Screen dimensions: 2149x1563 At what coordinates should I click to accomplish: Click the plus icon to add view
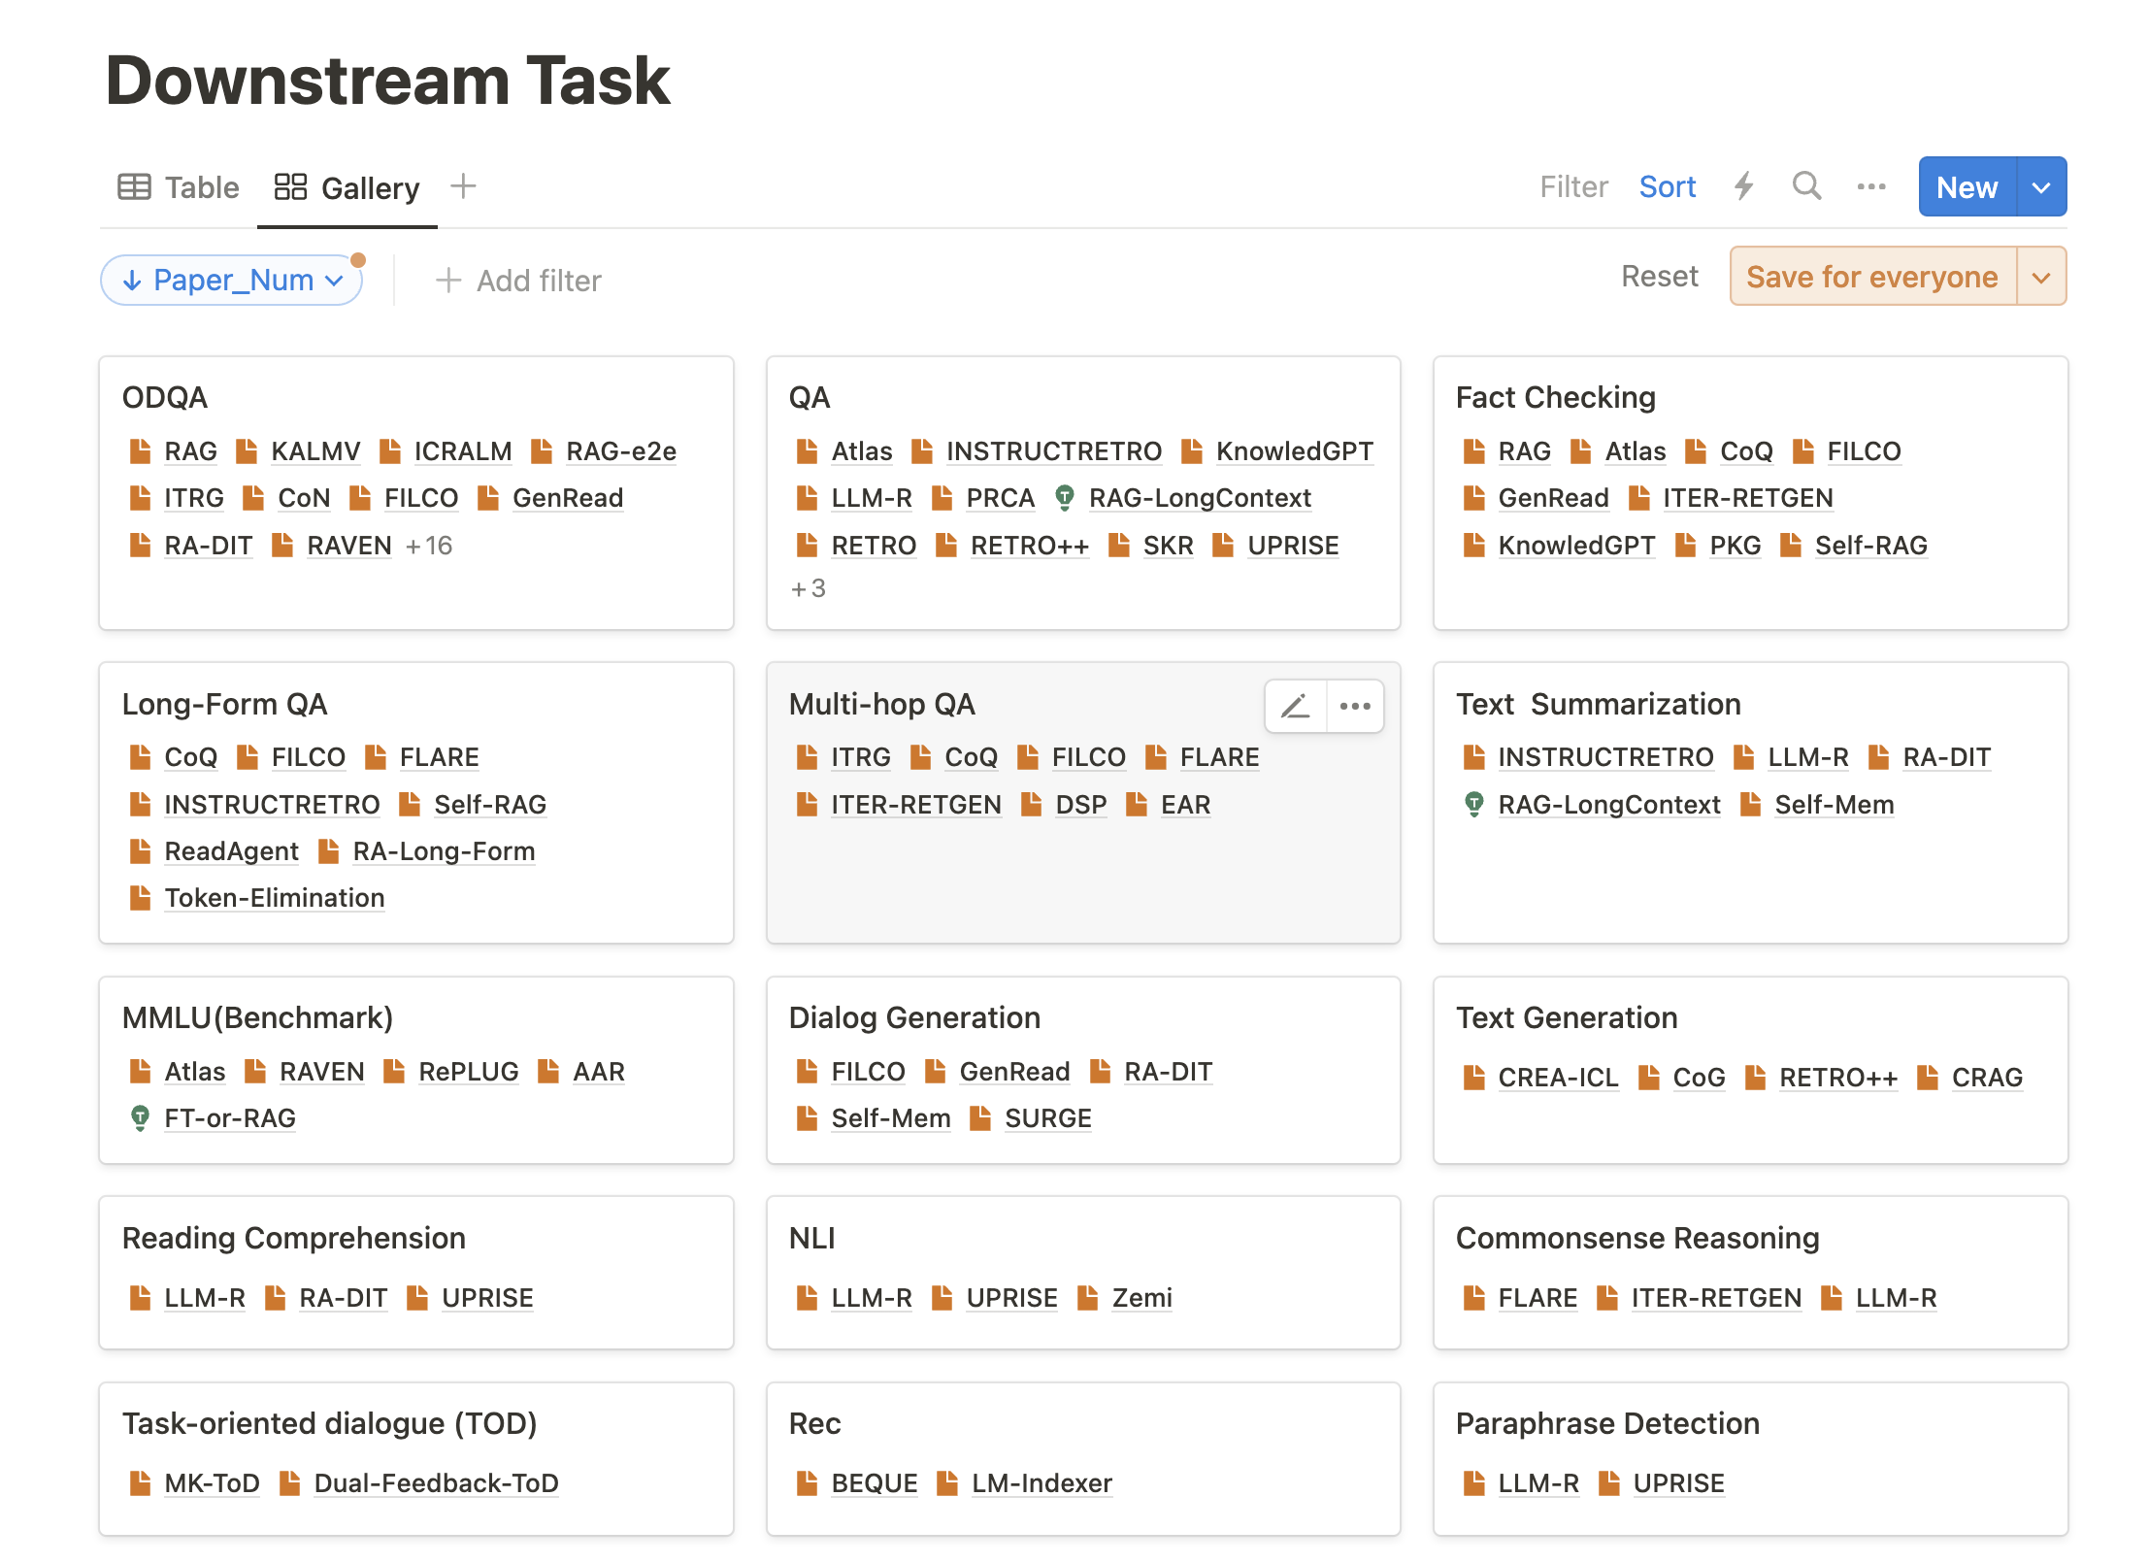tap(463, 186)
